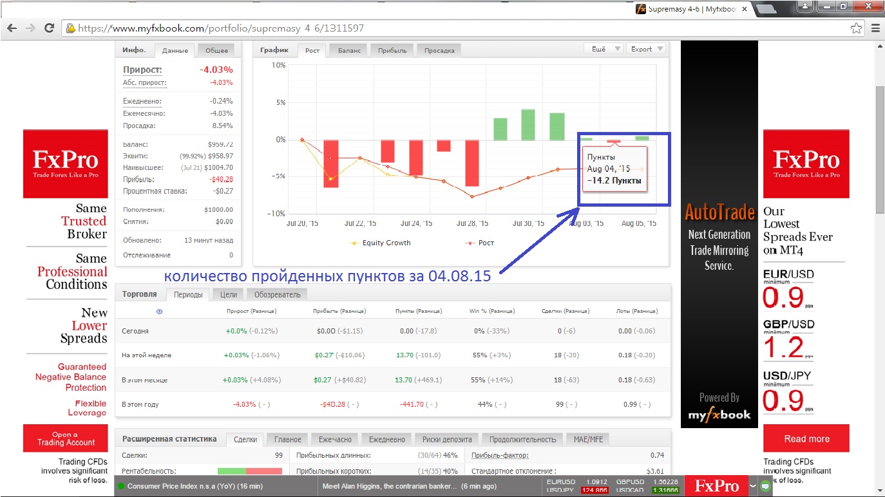This screenshot has height=497, width=885.
Task: Open the Прибыль chart tab
Action: tap(392, 50)
